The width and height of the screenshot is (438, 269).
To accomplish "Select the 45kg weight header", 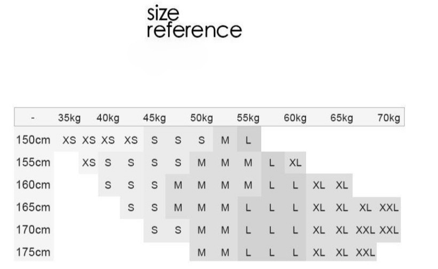I will tap(154, 118).
